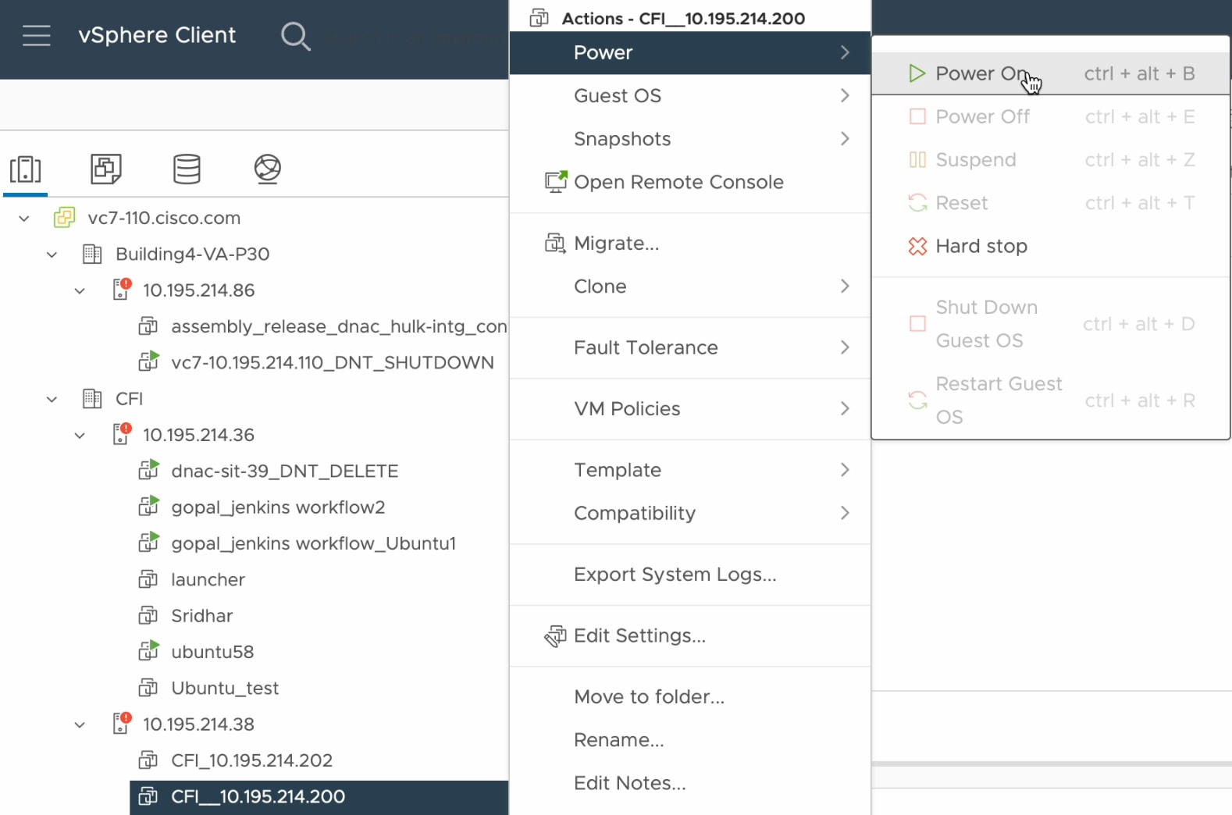
Task: Click VM icon beside ubuntu58
Action: (148, 650)
